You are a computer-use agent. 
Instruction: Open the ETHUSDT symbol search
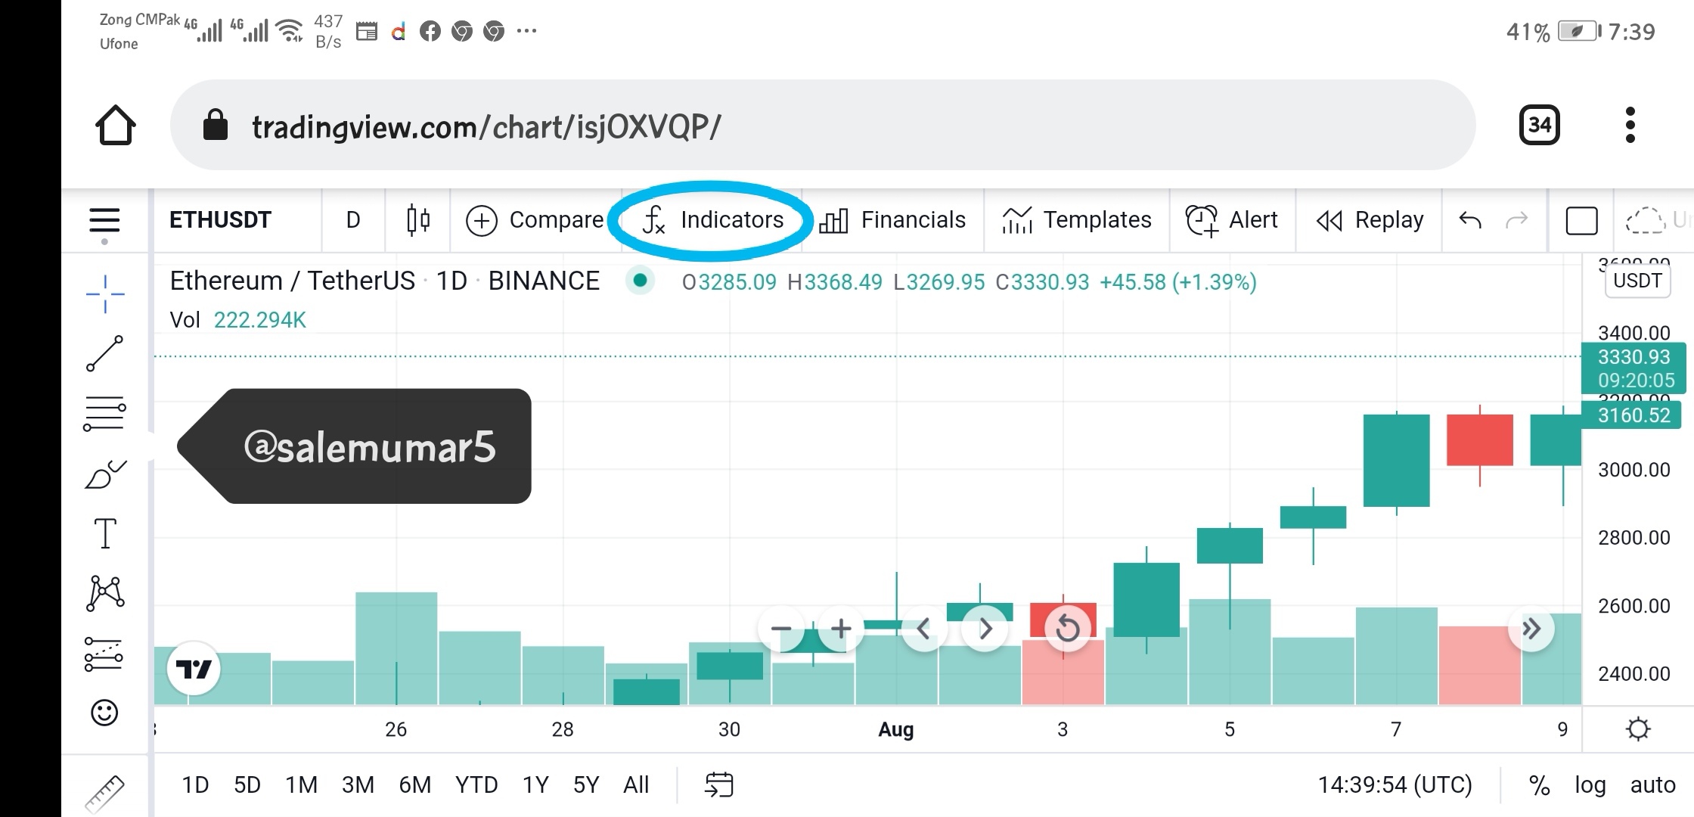coord(220,220)
